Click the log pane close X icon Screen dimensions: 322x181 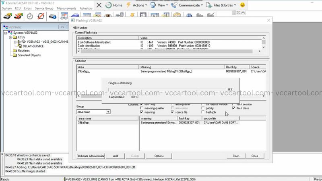(x=2, y=154)
